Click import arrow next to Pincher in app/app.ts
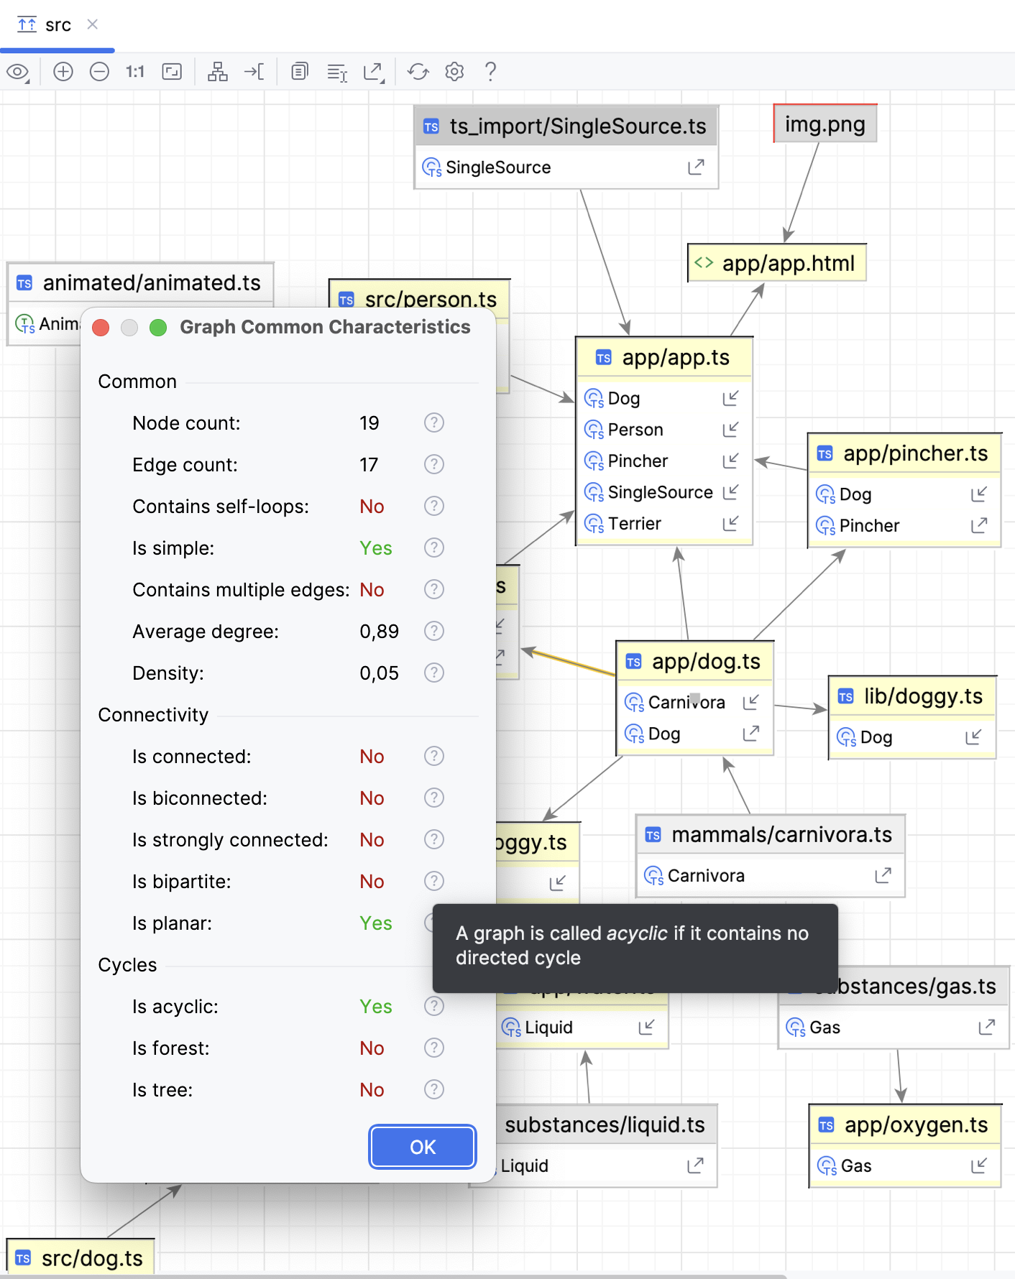Screen dimensions: 1015x1279 pos(730,461)
